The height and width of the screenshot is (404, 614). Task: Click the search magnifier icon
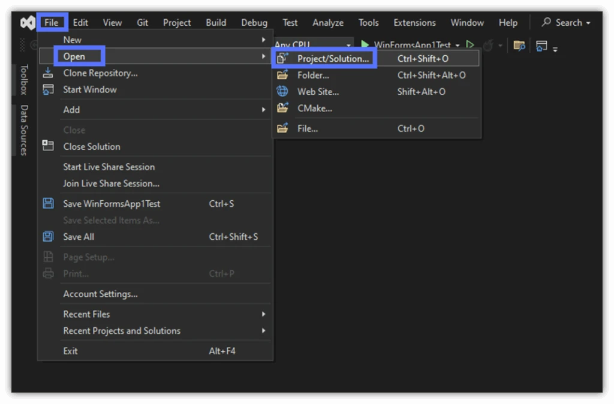[x=546, y=22]
